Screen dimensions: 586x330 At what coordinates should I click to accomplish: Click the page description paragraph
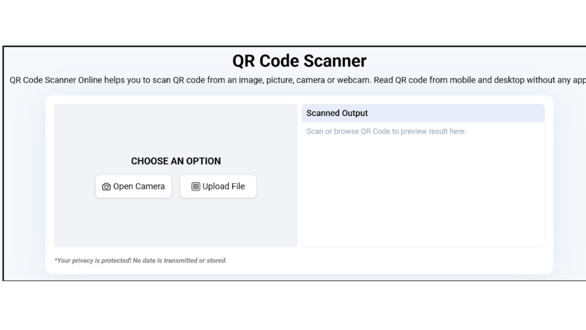click(x=293, y=80)
